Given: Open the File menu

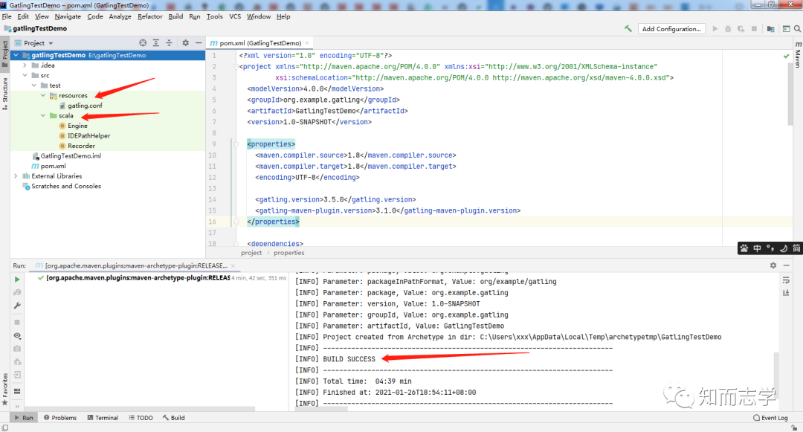Looking at the screenshot, I should pos(7,16).
